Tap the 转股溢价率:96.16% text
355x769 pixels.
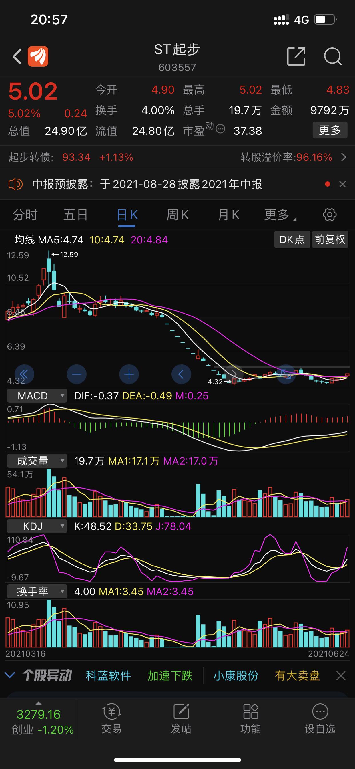click(x=286, y=157)
